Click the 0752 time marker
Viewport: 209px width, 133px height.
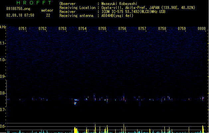click(x=43, y=29)
